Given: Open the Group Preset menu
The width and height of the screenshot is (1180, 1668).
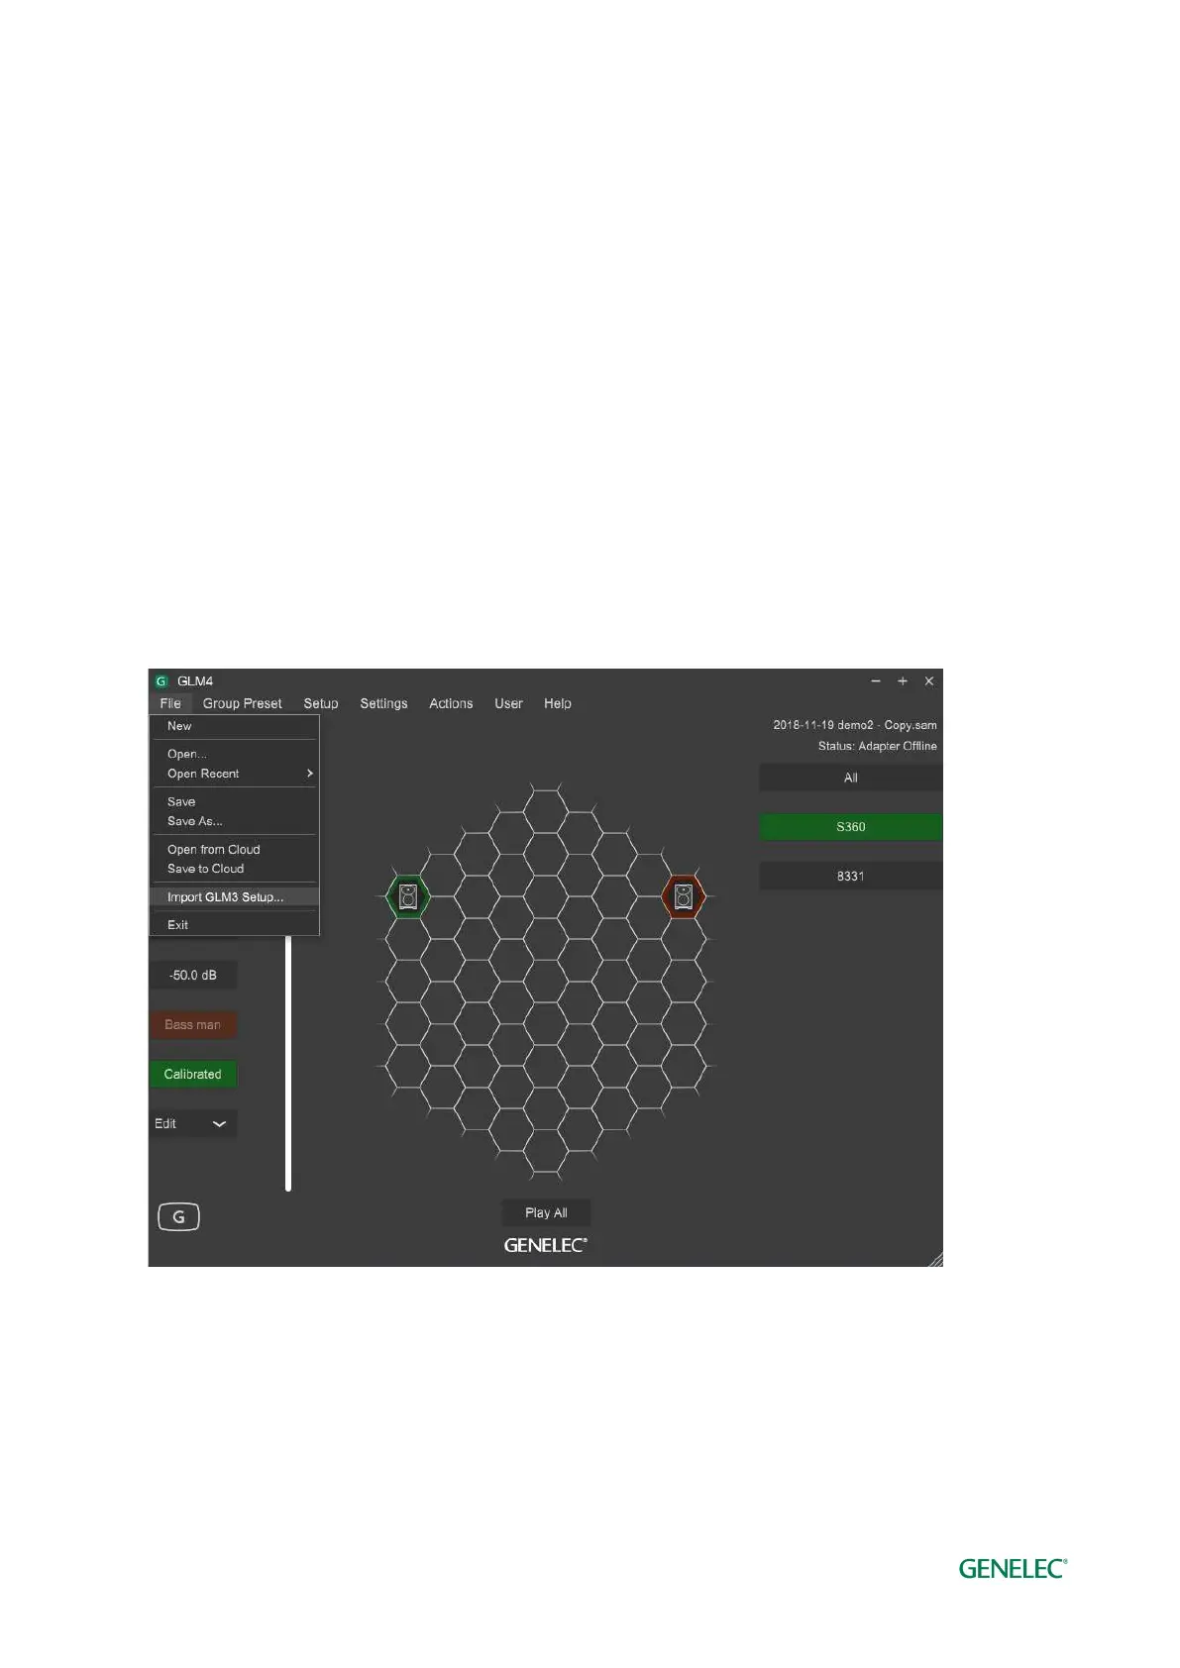Looking at the screenshot, I should (242, 703).
